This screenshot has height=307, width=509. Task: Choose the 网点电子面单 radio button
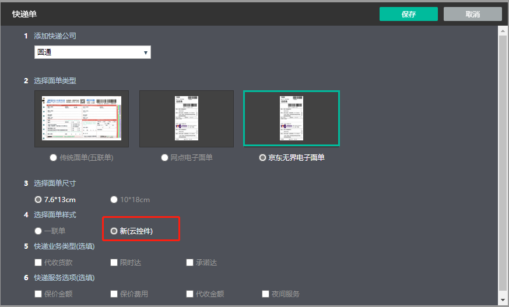pyautogui.click(x=164, y=157)
